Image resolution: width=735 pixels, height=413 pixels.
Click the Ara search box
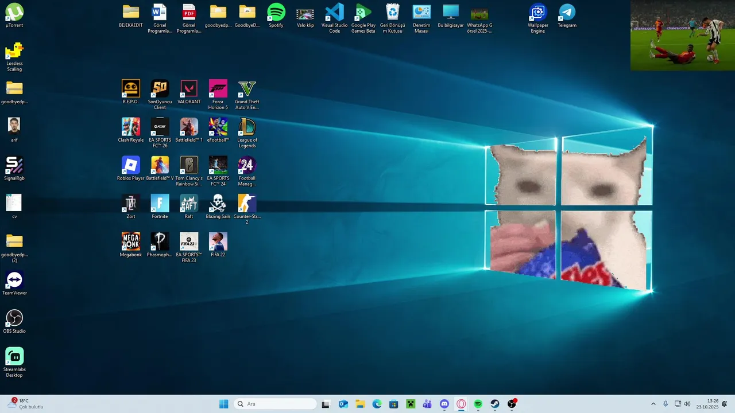click(x=275, y=404)
